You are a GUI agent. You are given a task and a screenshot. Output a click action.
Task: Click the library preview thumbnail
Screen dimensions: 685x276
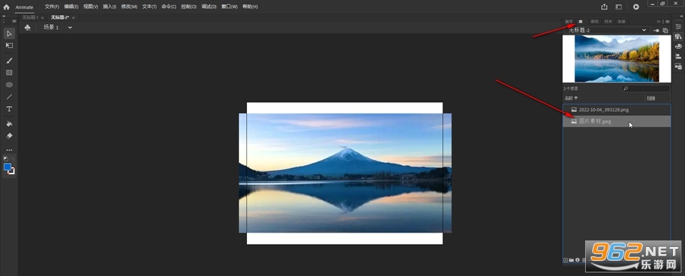[x=616, y=59]
